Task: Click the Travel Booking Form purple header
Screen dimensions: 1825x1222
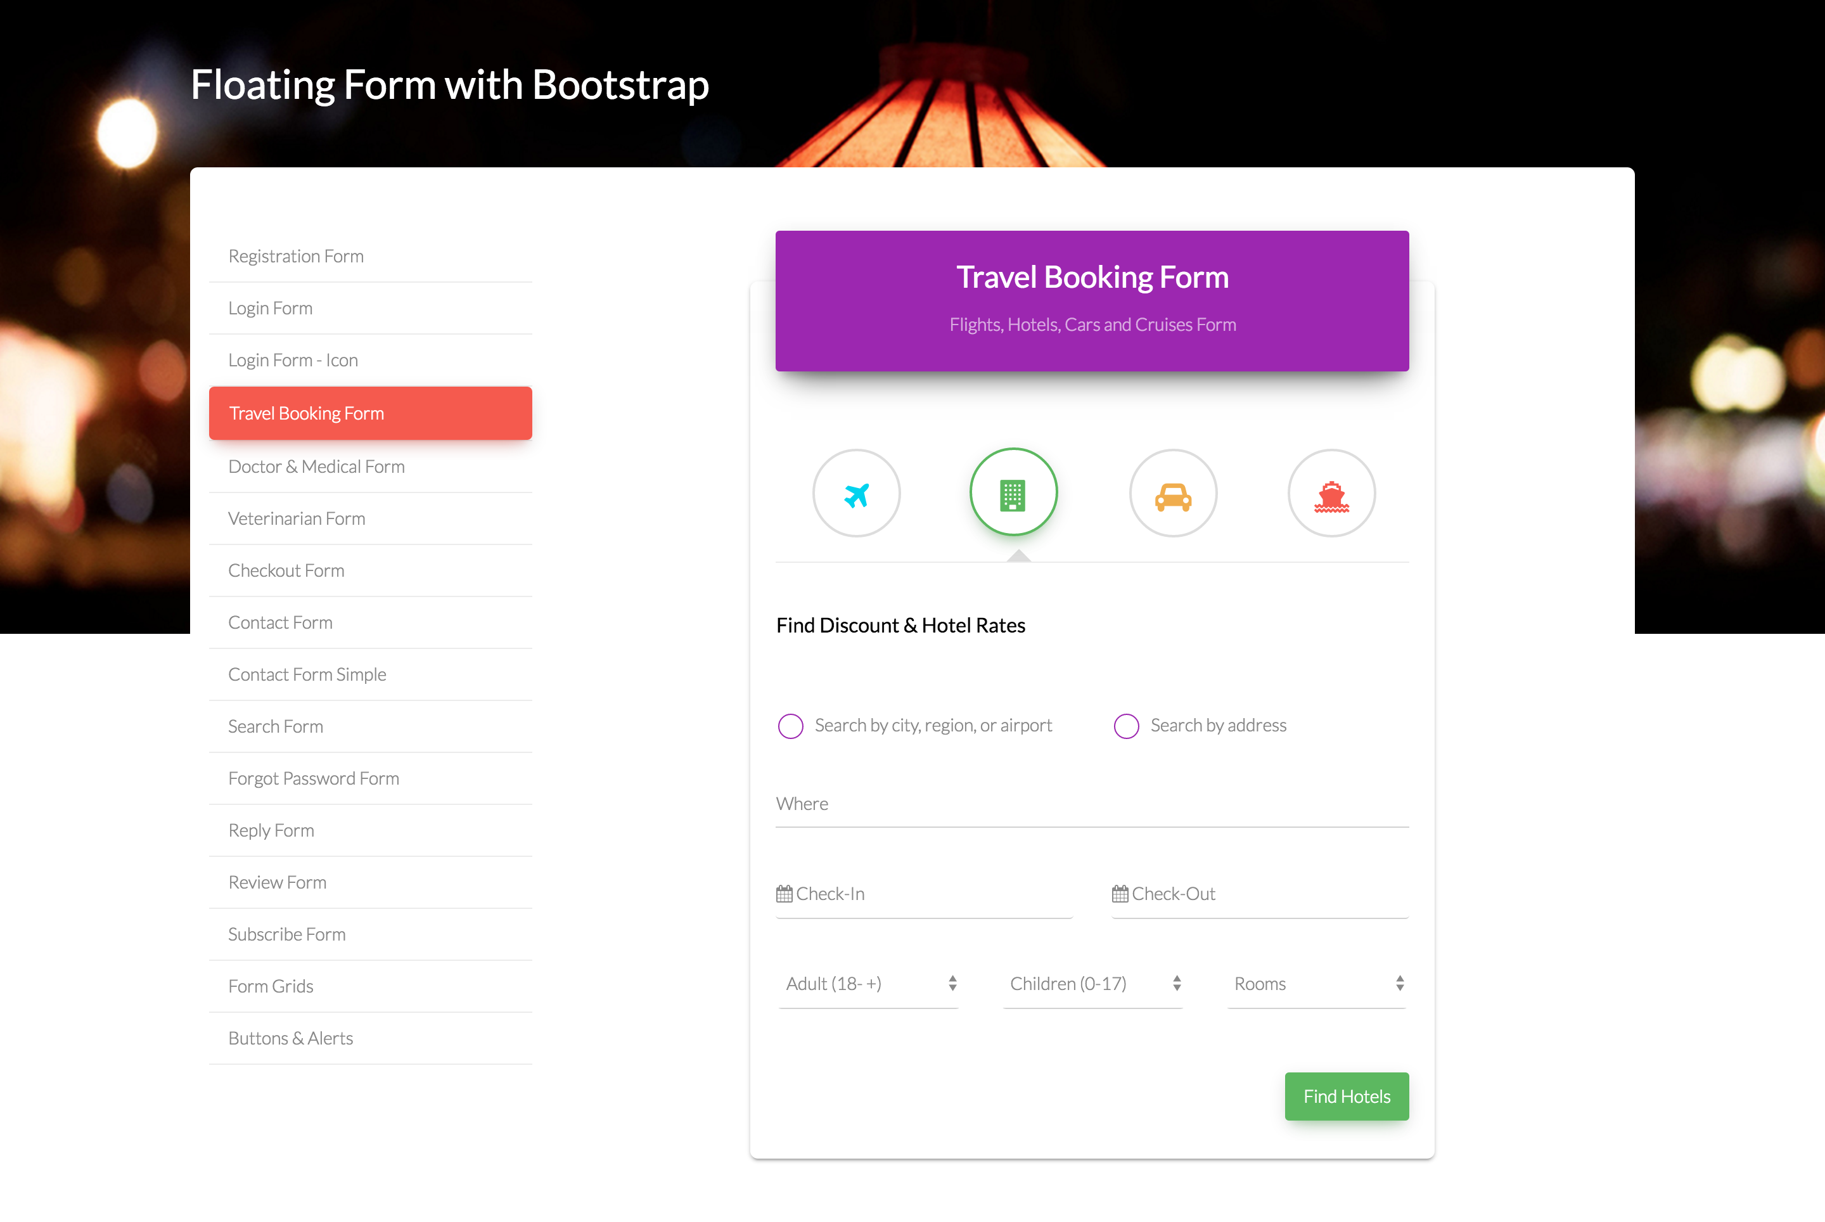Action: 1092,301
